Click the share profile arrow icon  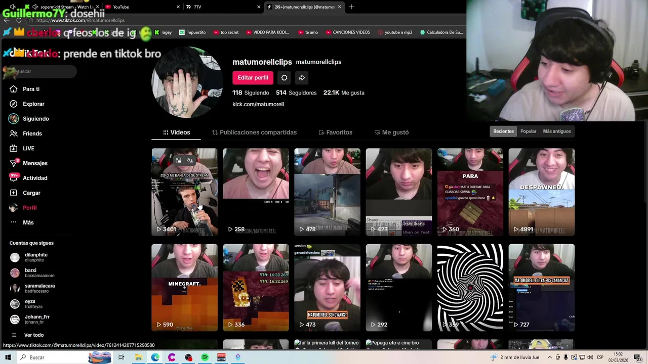(302, 77)
